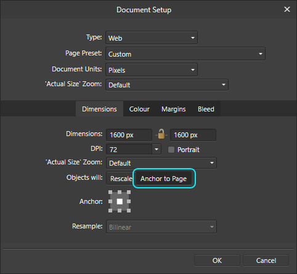Toggle the dimensions aspect ratio lock icon
This screenshot has height=274, width=297.
[x=161, y=134]
